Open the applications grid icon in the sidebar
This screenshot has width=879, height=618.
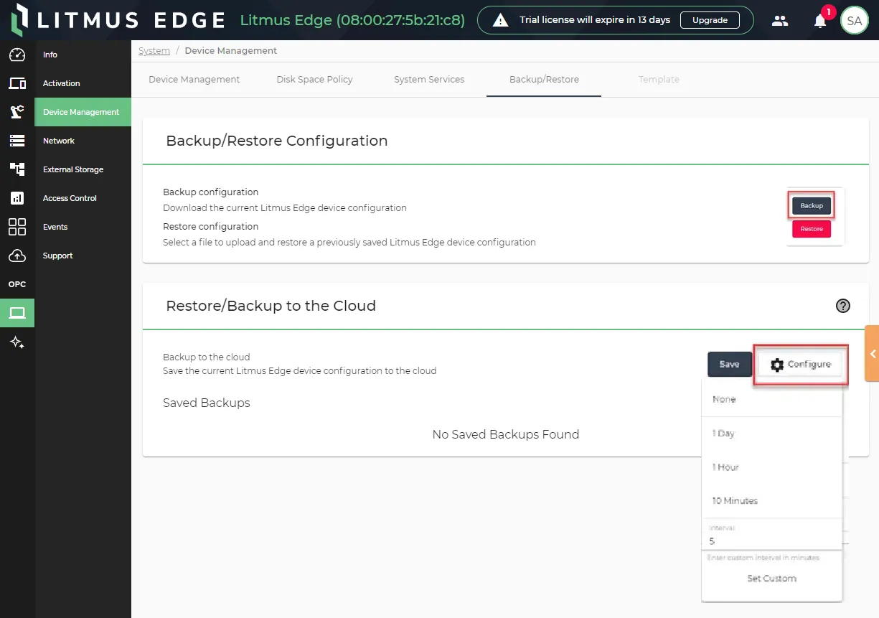[x=17, y=227]
